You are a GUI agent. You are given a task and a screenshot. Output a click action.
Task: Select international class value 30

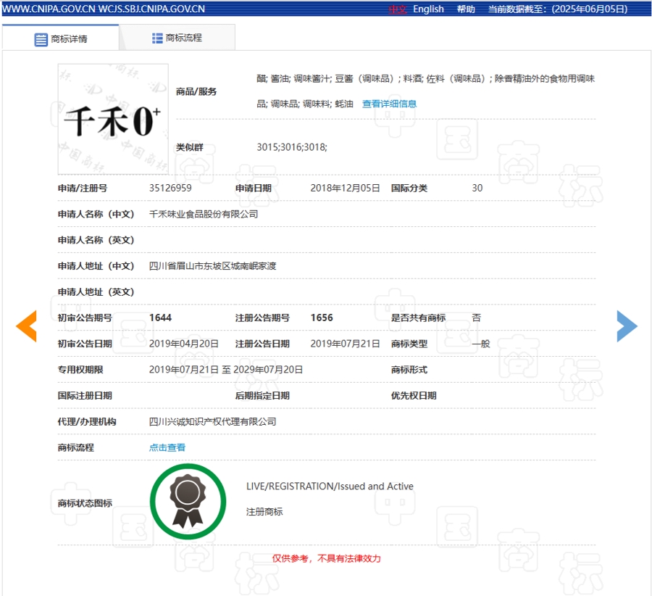pos(477,188)
